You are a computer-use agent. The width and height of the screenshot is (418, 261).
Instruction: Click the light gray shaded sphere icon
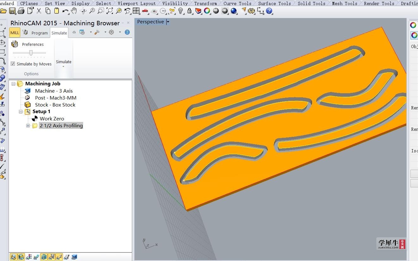216,11
